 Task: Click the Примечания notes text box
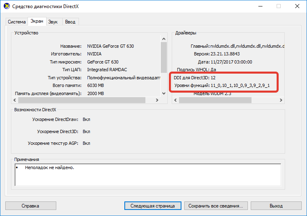click(148, 175)
